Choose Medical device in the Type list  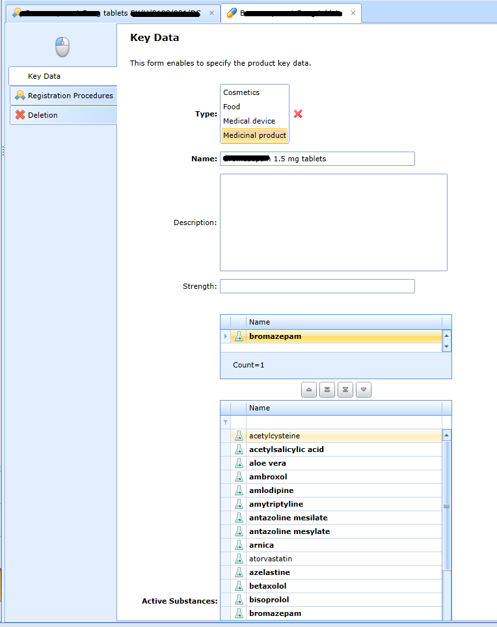coord(249,121)
